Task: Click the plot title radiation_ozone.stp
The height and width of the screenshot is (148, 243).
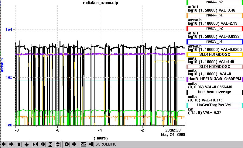Action: pos(101,3)
